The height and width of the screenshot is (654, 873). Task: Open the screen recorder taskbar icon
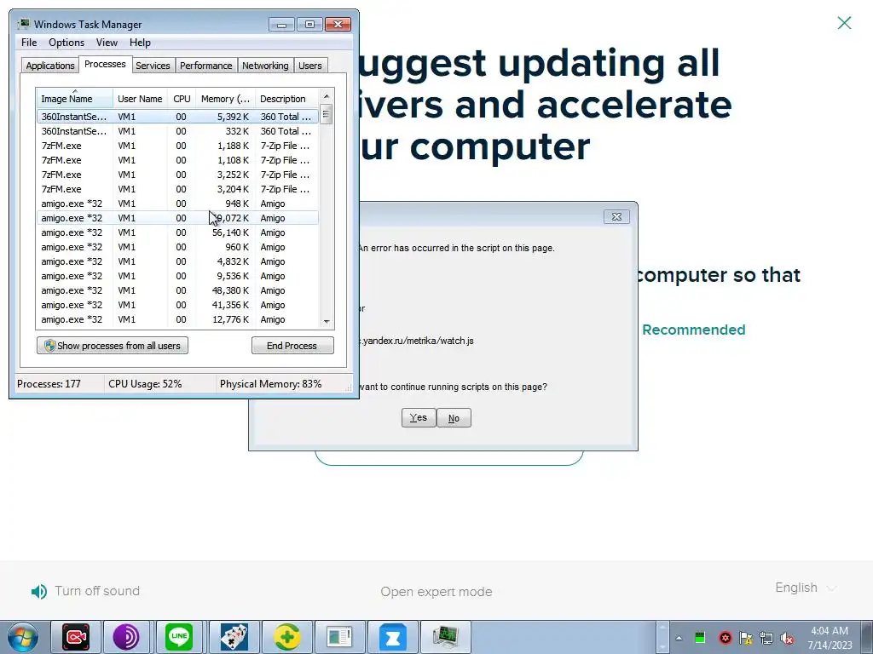[76, 637]
